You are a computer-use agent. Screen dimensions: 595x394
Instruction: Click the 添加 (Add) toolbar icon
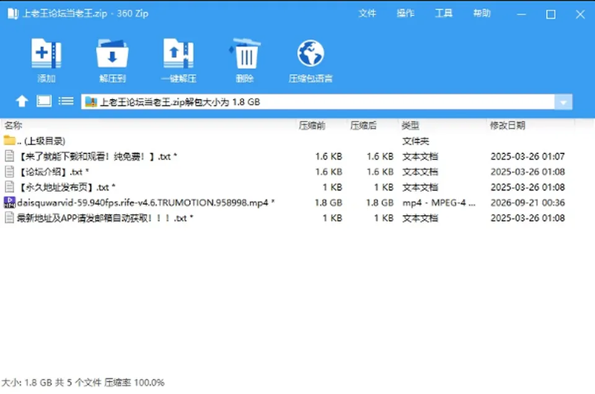click(x=46, y=53)
